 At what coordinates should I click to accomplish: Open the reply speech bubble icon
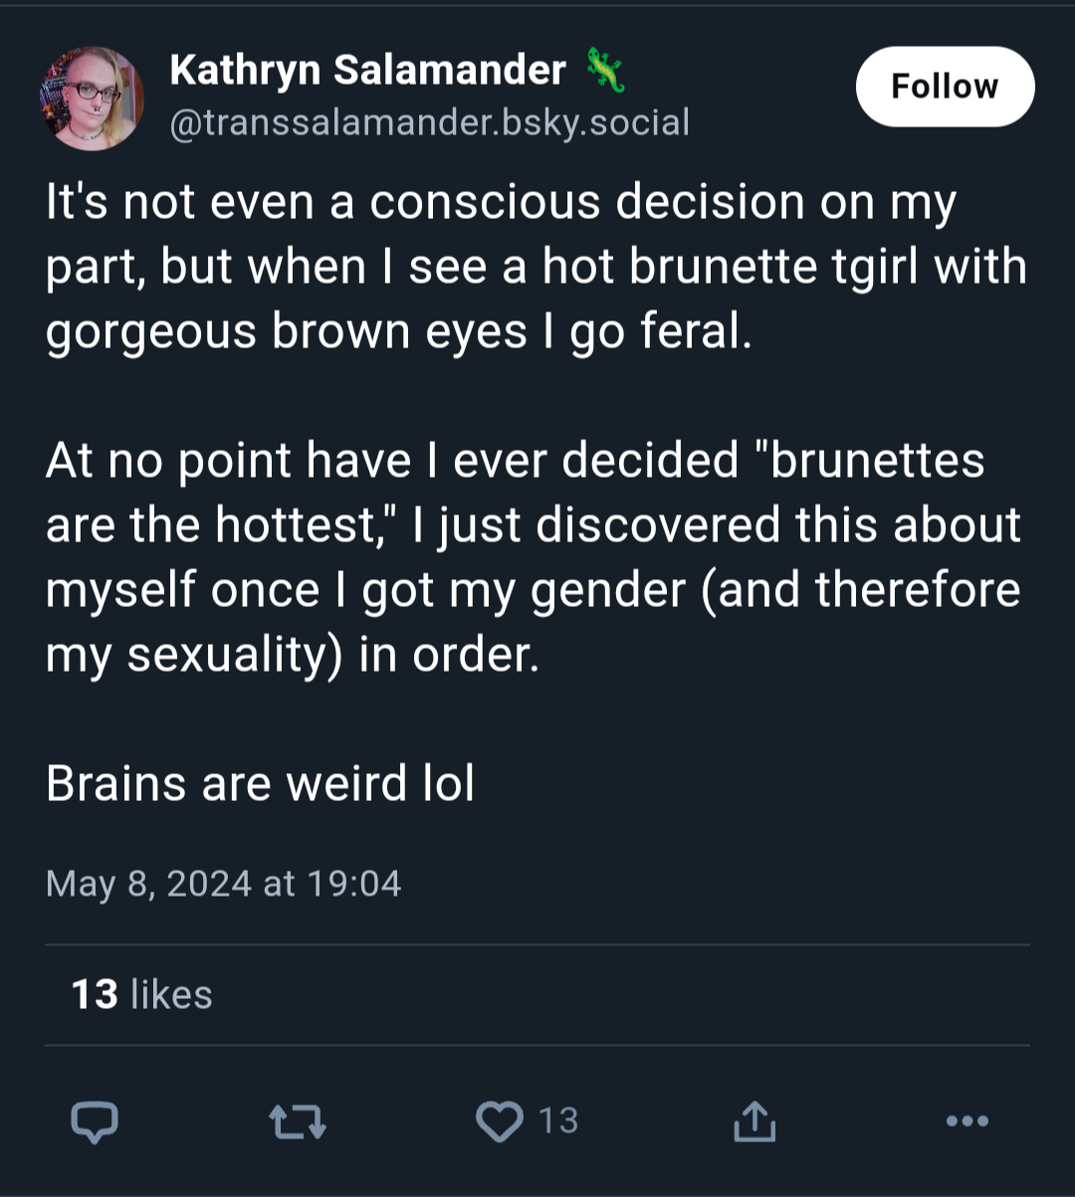tap(95, 1121)
